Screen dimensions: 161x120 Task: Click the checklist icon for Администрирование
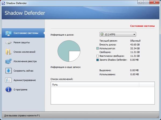pos(8,80)
